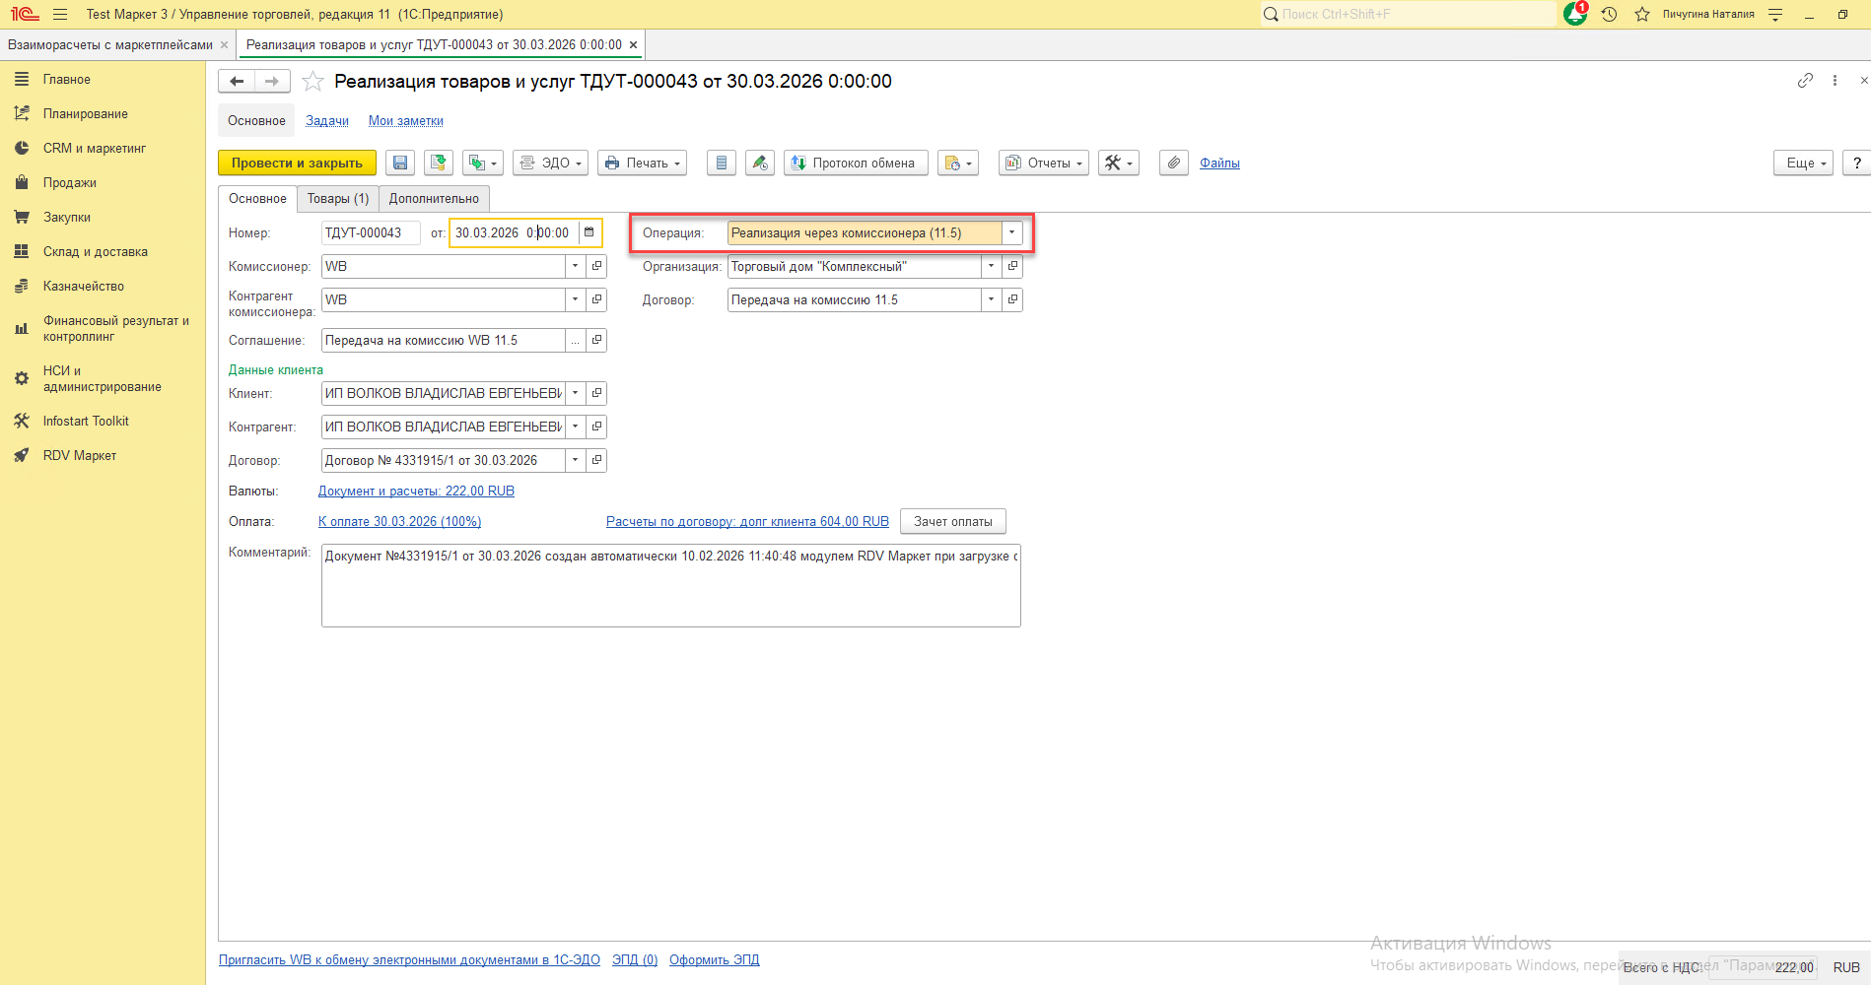Open the Печать print menu
1871x985 pixels.
point(642,164)
